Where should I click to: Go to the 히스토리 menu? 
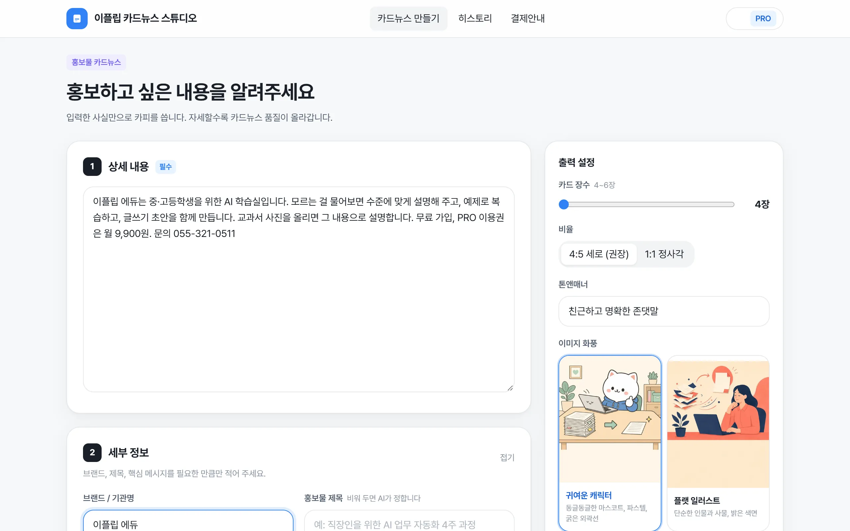pos(475,18)
